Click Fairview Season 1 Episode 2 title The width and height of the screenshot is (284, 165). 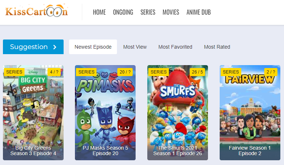click(x=250, y=151)
